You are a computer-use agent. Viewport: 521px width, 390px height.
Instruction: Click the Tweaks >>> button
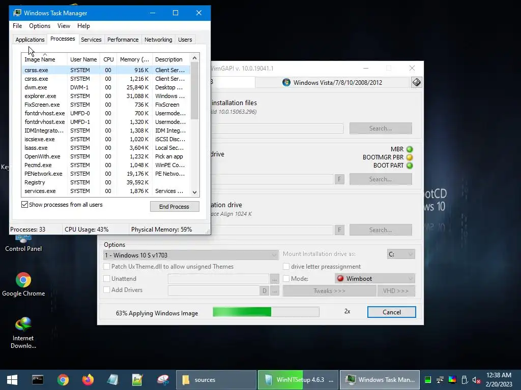pos(329,291)
